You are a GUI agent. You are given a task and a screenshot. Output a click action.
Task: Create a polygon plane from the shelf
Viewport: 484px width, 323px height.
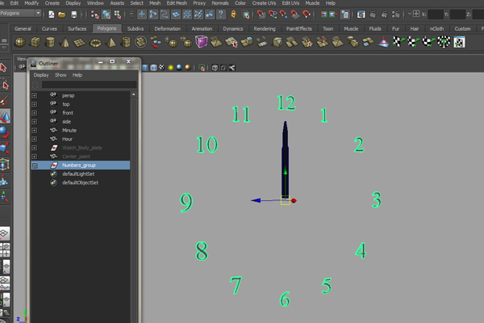pyautogui.click(x=80, y=42)
